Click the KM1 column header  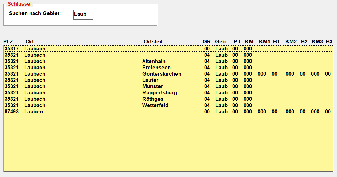pos(264,42)
